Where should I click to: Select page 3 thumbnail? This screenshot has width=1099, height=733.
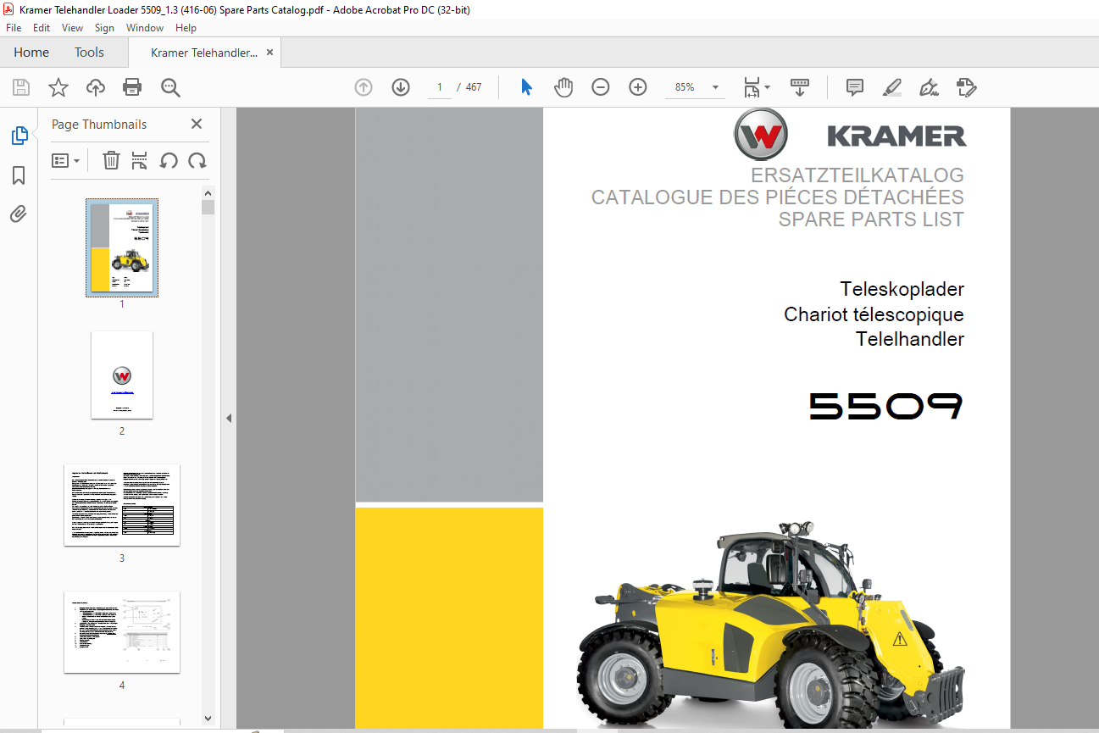pos(122,505)
